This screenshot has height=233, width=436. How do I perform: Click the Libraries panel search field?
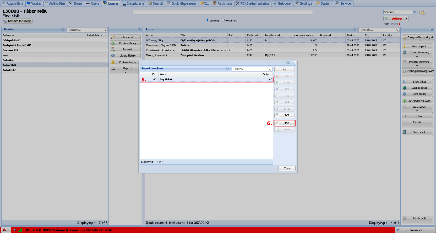tap(85, 30)
